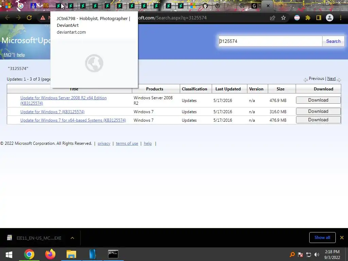This screenshot has height=261, width=348.
Task: Open Update for Windows 7 (KB3125574) link
Action: click(x=52, y=111)
